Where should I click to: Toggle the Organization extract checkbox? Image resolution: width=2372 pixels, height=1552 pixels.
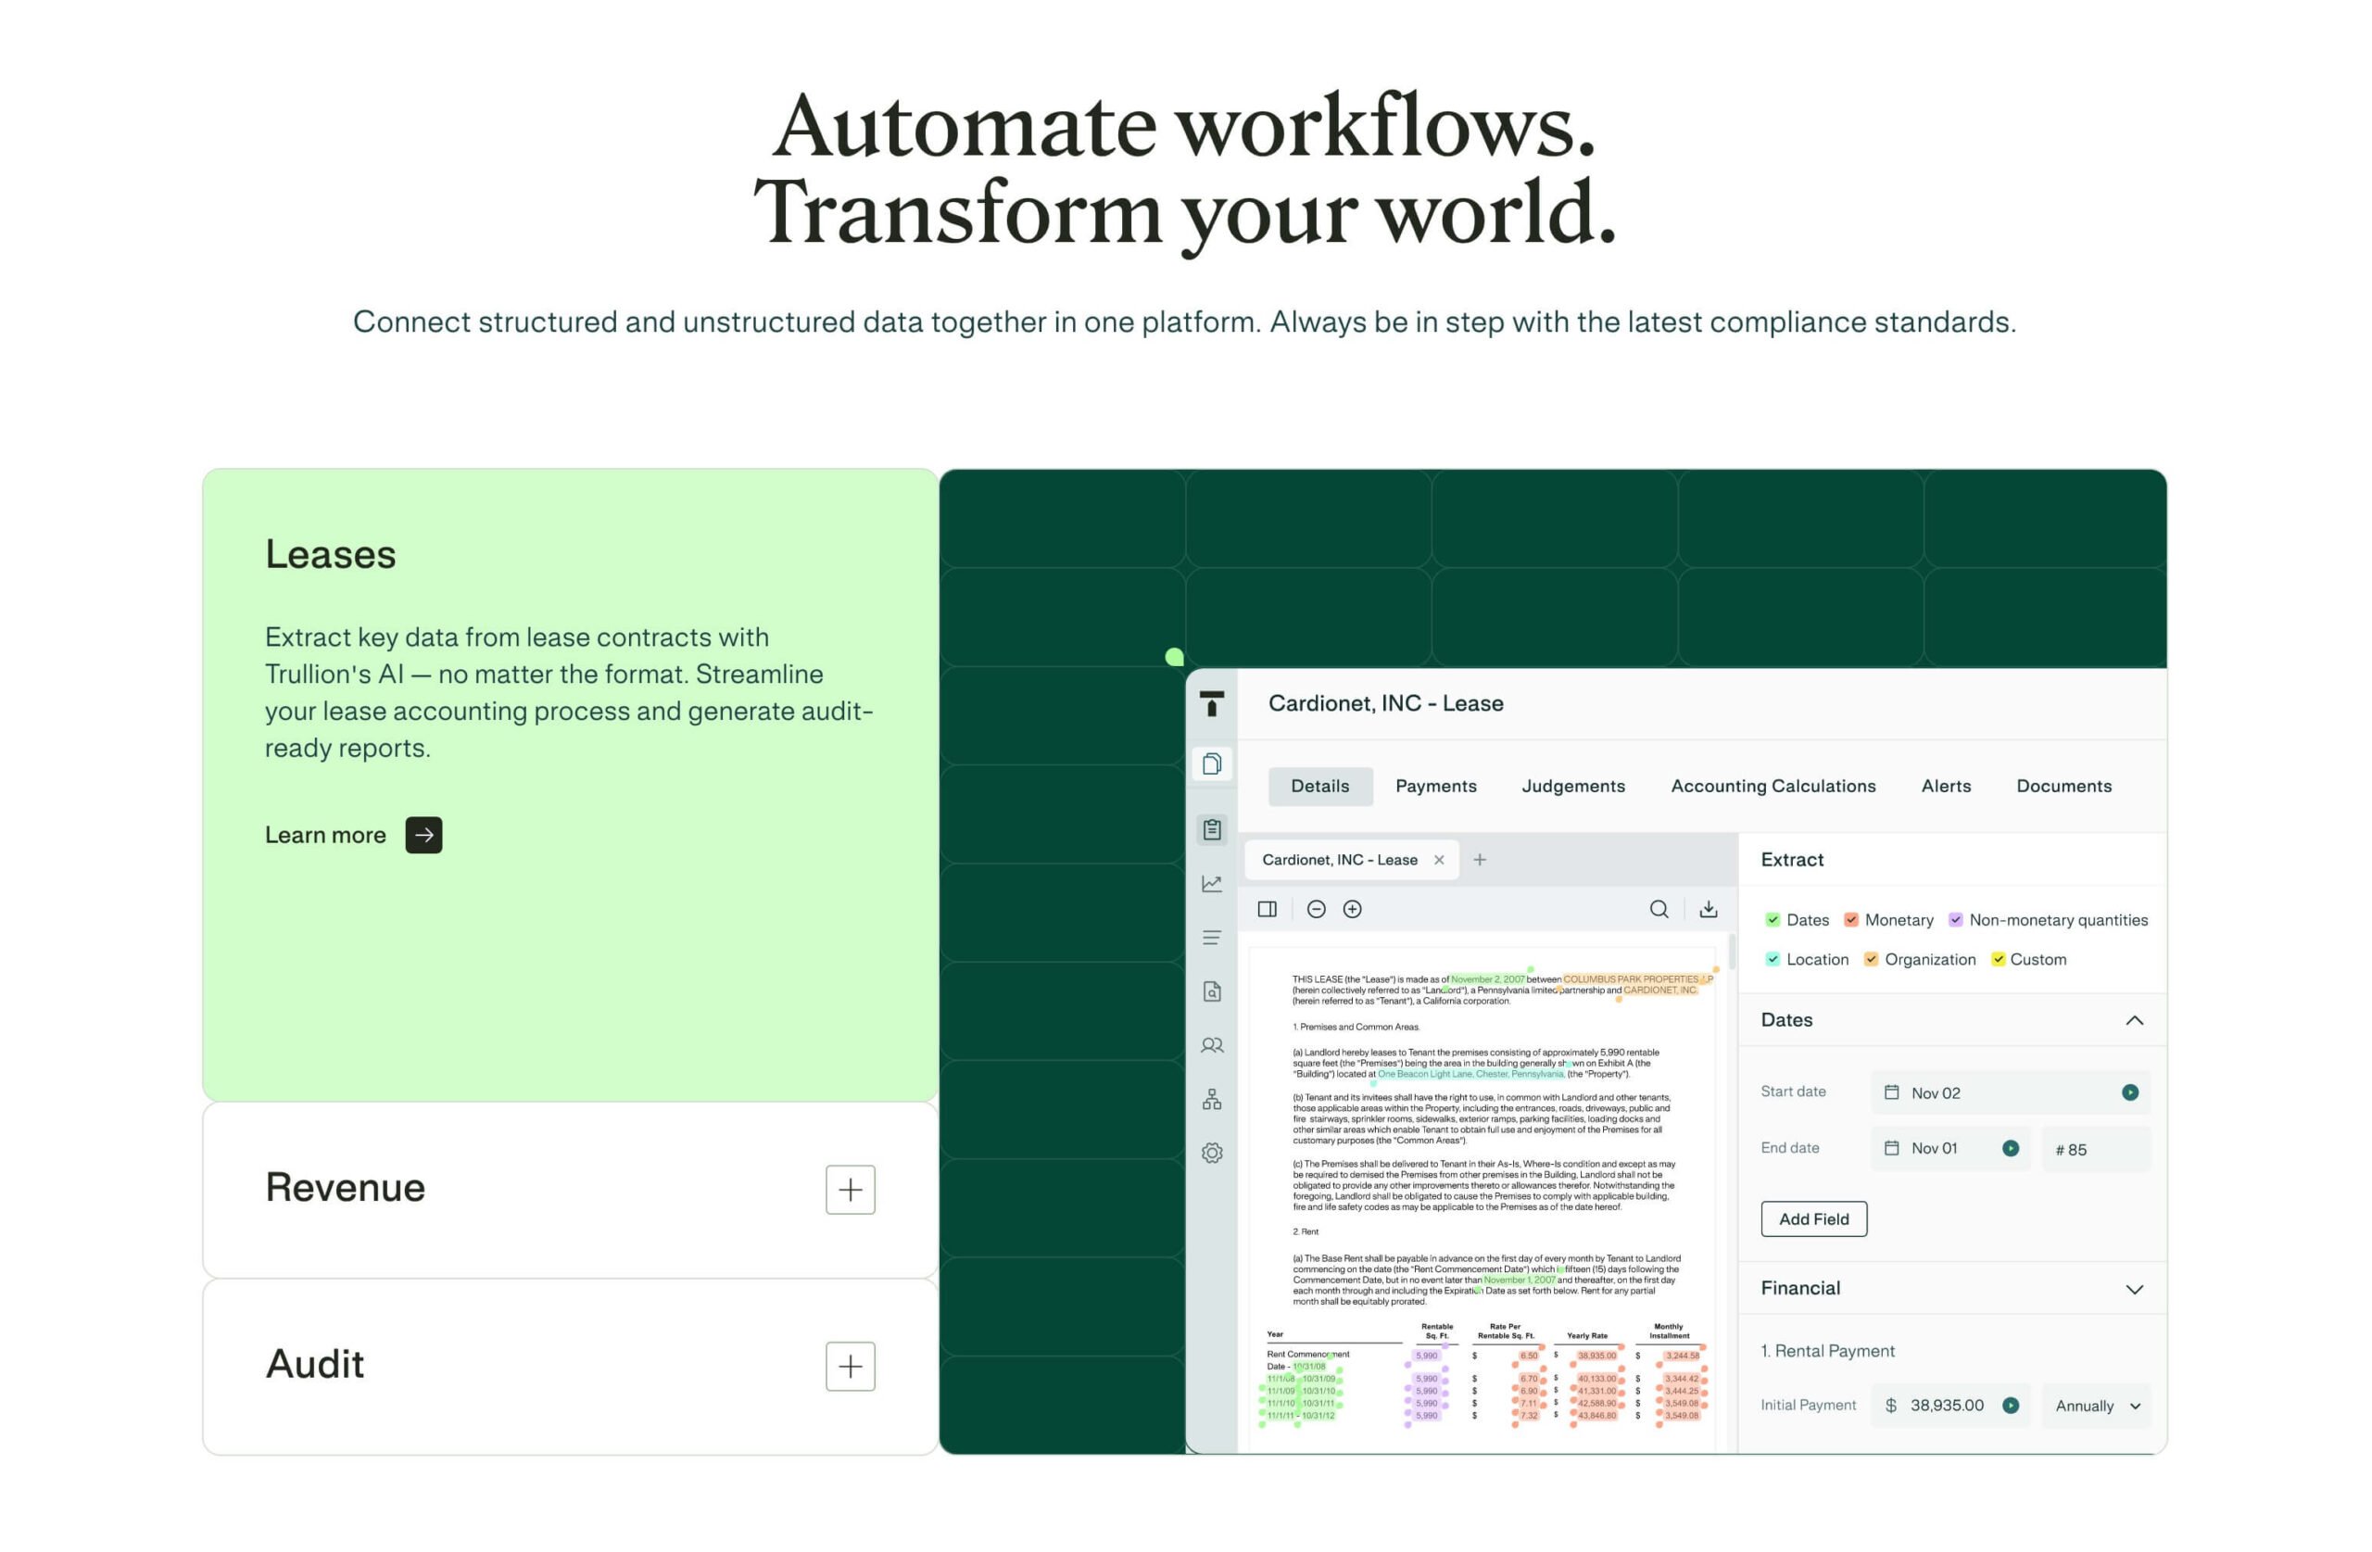pos(1871,960)
